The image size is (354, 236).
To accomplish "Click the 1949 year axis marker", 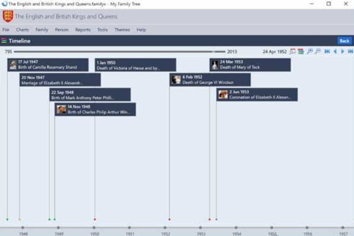I will point(58,228).
